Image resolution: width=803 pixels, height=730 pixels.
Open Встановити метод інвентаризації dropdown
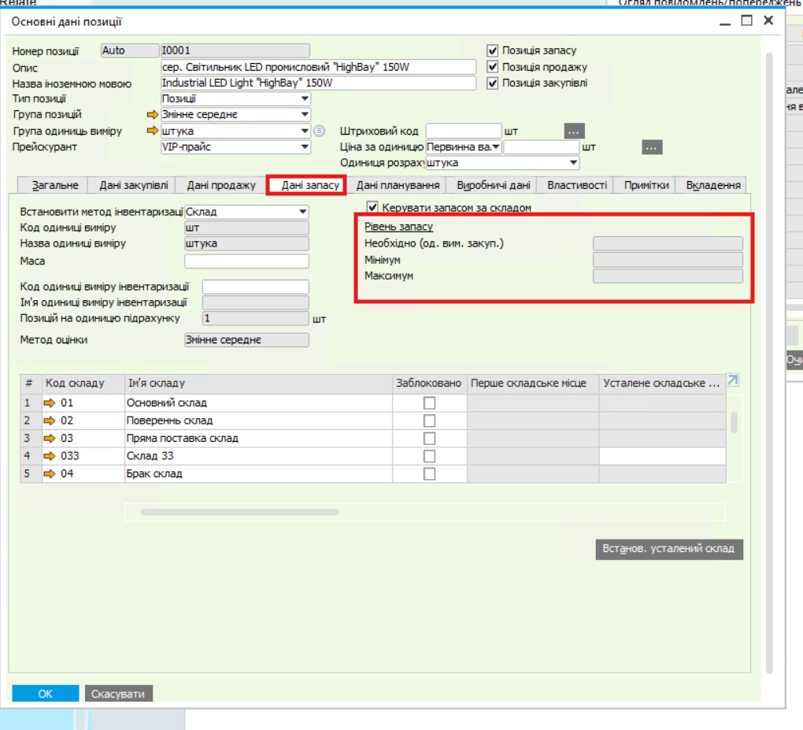point(303,212)
